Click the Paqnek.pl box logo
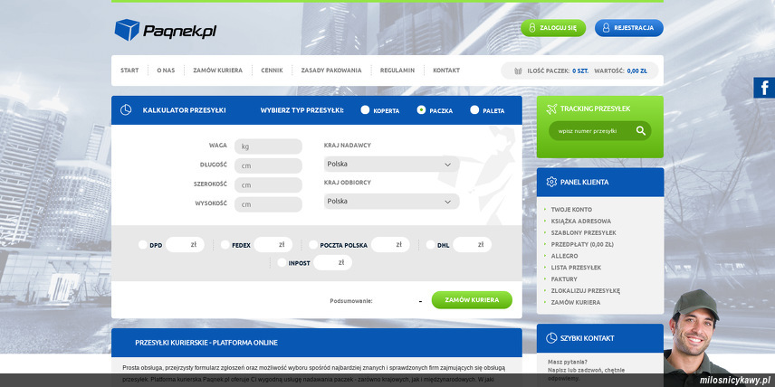This screenshot has width=775, height=387. (127, 30)
